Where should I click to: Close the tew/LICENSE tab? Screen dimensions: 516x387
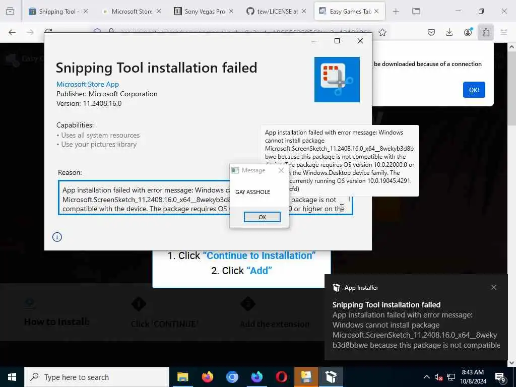pyautogui.click(x=304, y=12)
